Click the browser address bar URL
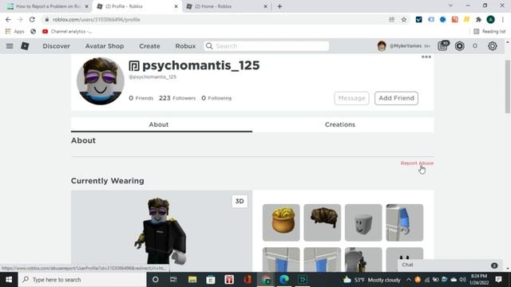511x287 pixels. click(x=97, y=19)
